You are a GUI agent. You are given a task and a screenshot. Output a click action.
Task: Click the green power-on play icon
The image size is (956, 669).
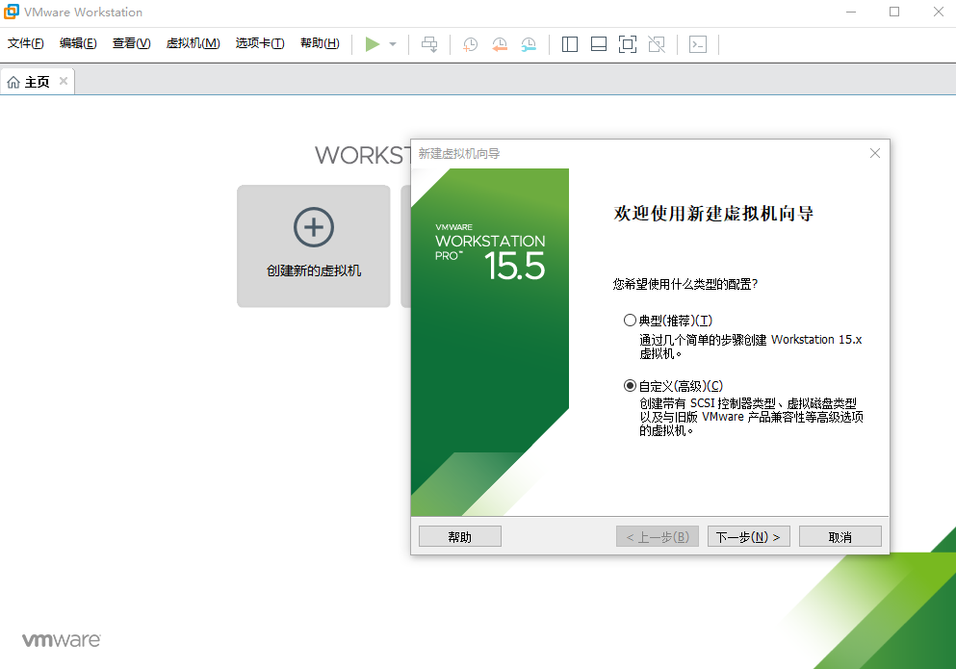[x=373, y=44]
